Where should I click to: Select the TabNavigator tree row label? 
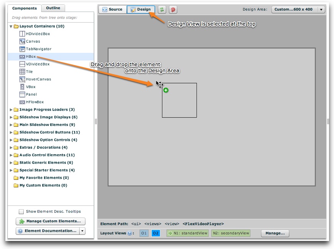click(39, 49)
